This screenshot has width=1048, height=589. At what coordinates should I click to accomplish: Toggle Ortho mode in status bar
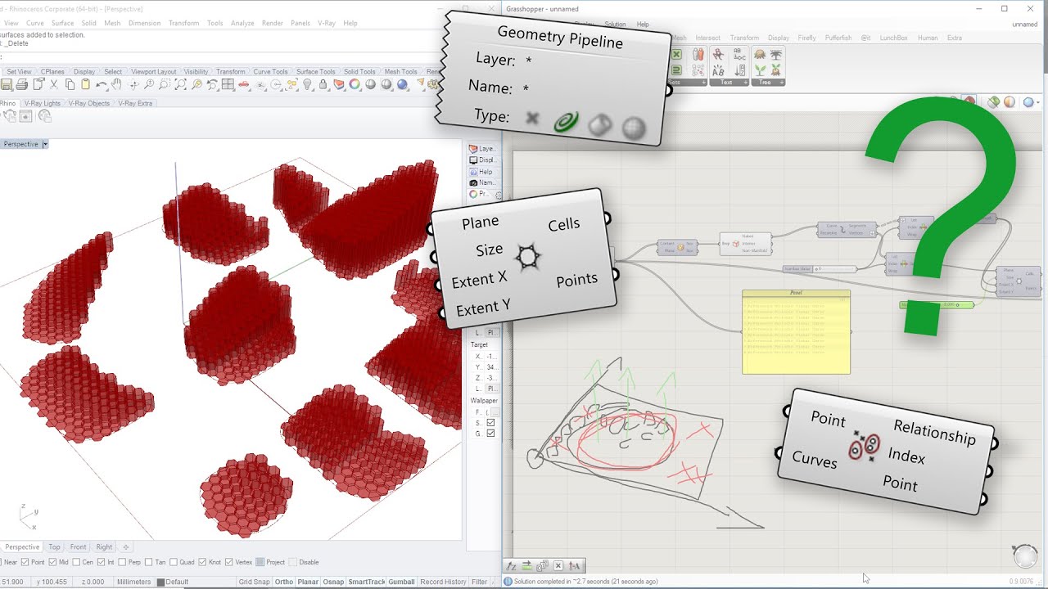[x=283, y=582]
